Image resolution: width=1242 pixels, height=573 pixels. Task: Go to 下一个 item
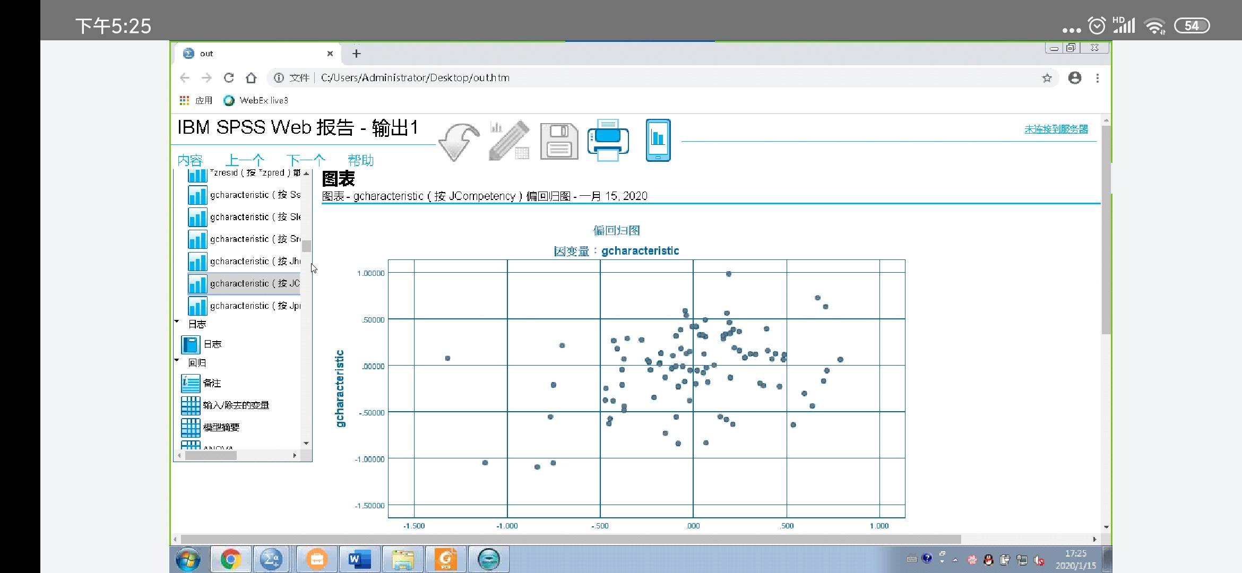point(305,160)
